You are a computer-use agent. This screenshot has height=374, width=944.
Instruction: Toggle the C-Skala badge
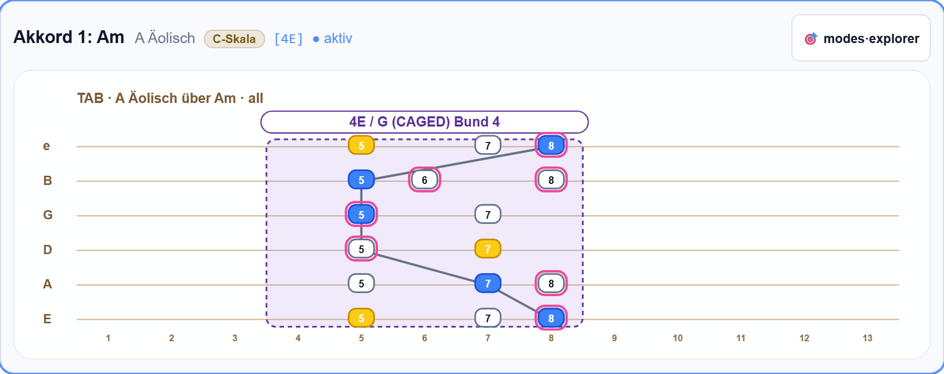point(234,39)
